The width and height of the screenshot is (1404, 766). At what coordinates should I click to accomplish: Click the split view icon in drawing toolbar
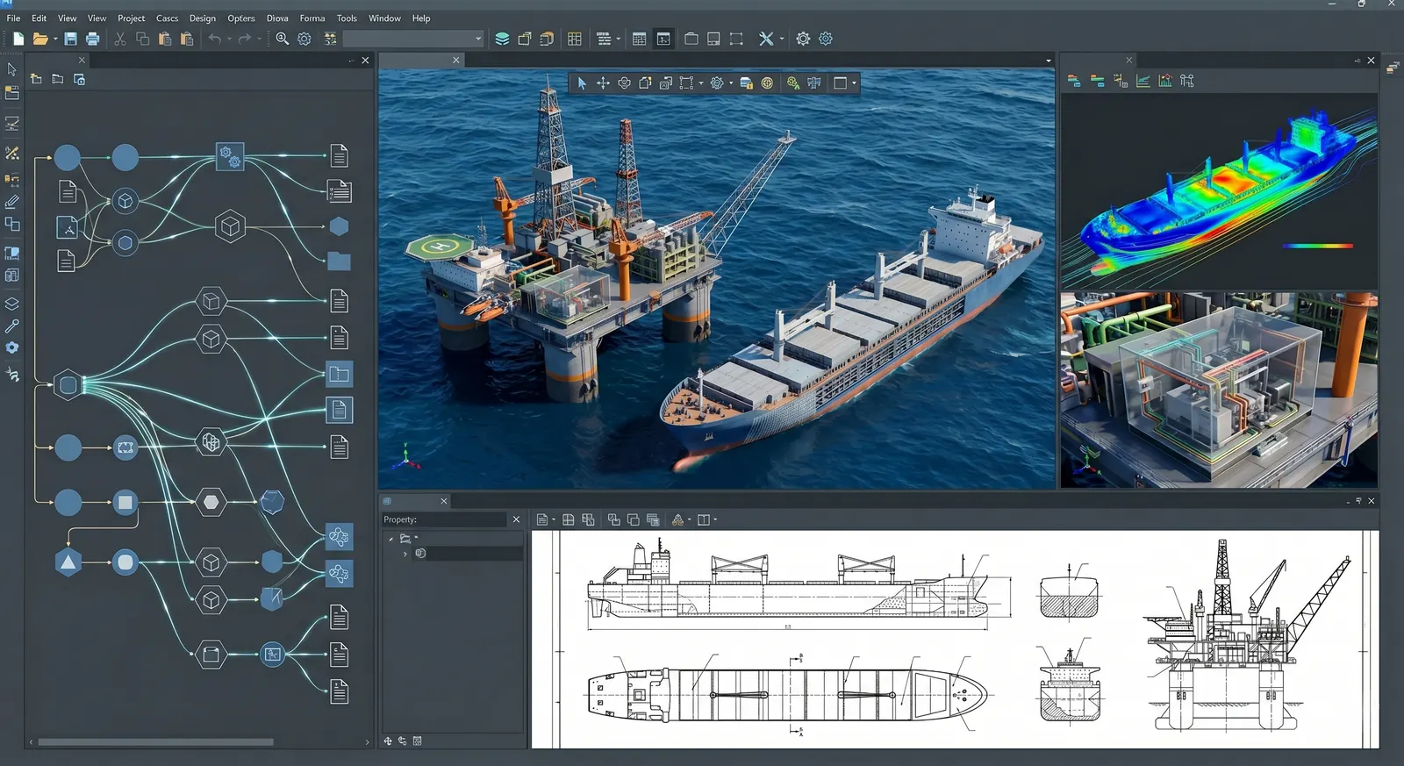(x=703, y=519)
